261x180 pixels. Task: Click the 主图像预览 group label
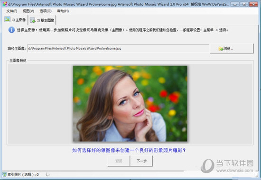coord(18,60)
